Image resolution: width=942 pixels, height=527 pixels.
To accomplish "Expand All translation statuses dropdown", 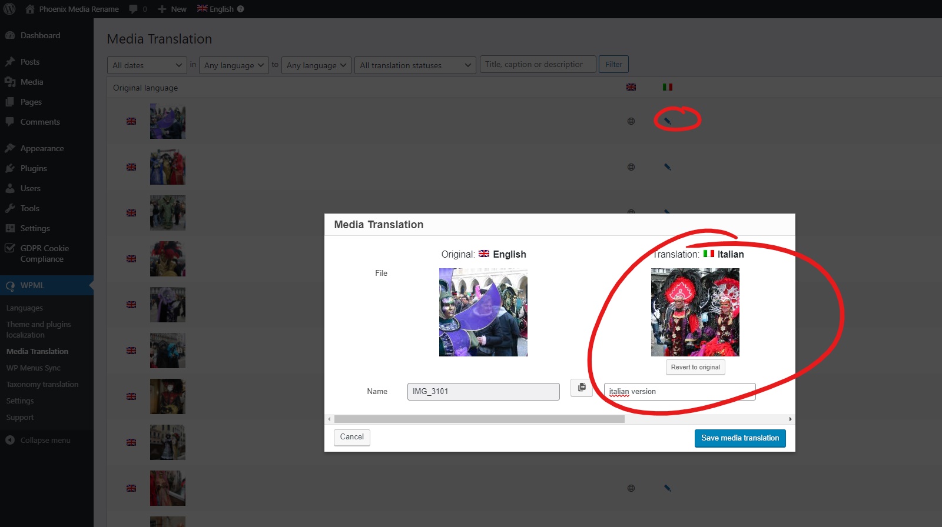I will click(415, 65).
